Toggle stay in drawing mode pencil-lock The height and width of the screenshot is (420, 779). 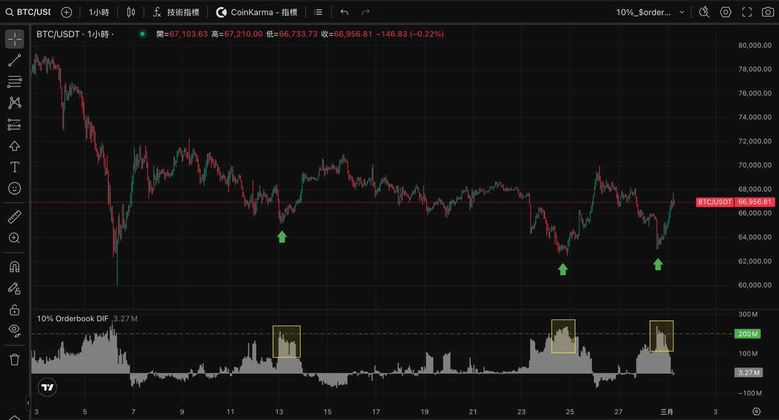pyautogui.click(x=14, y=288)
